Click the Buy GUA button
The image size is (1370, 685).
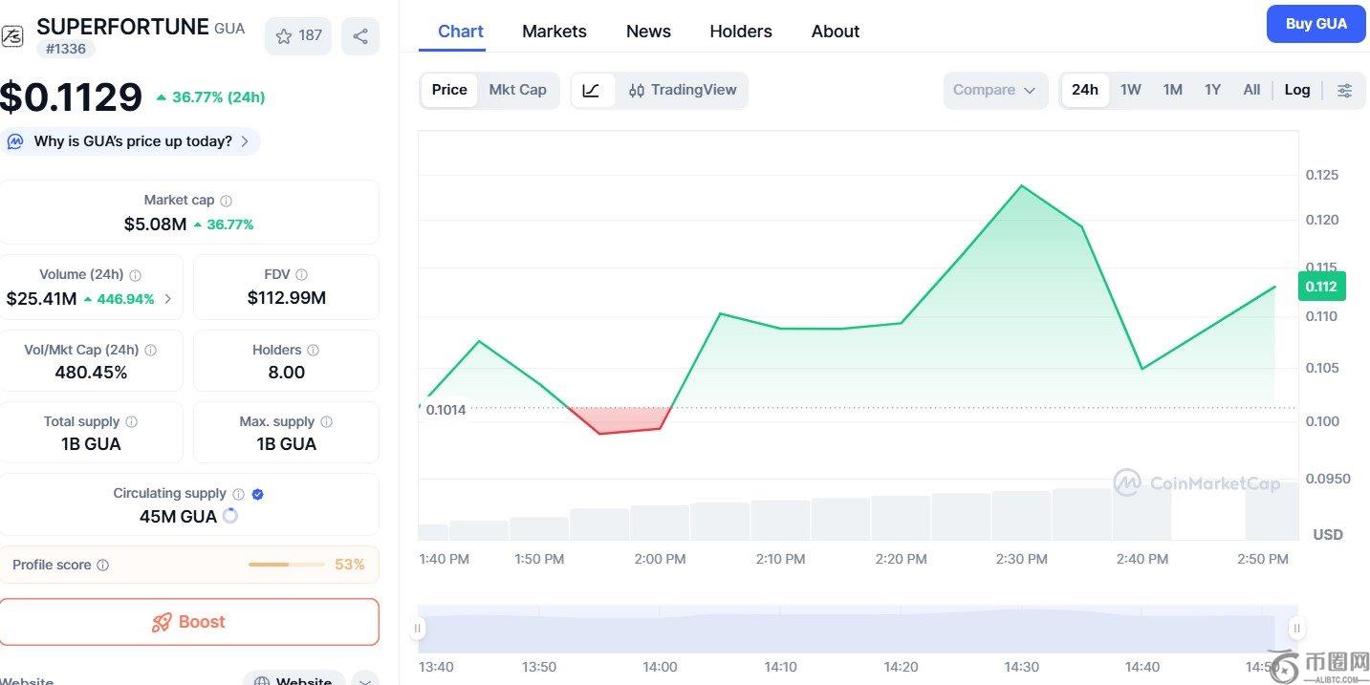click(1316, 24)
